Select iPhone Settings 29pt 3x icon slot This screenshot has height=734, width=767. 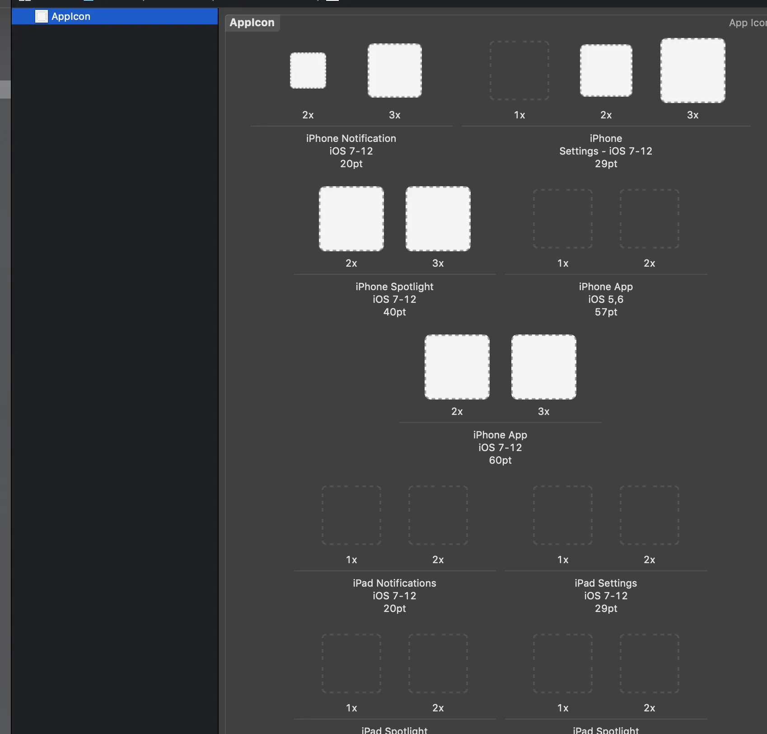point(693,71)
